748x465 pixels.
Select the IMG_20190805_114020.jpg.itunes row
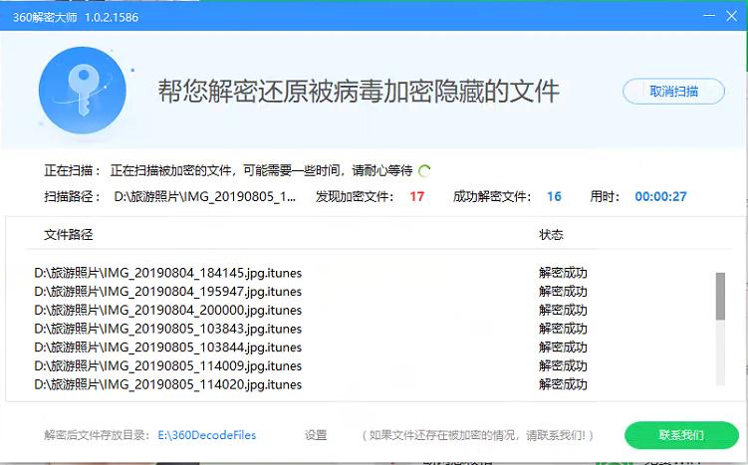pyautogui.click(x=167, y=384)
